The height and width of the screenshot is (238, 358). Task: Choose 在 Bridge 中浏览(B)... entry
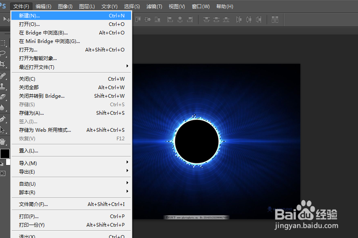[71, 32]
